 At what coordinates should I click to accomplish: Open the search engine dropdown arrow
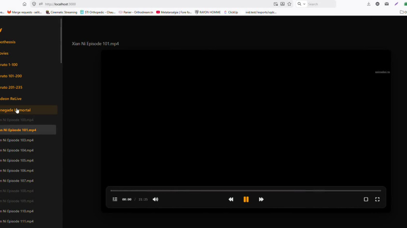(x=304, y=4)
